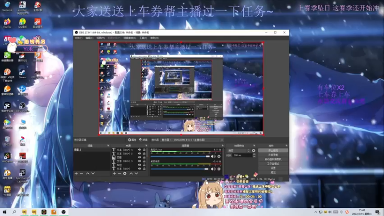This screenshot has height=216, width=384.
Task: Open the display selector dropdown 显示器 1
Action: click(x=192, y=140)
